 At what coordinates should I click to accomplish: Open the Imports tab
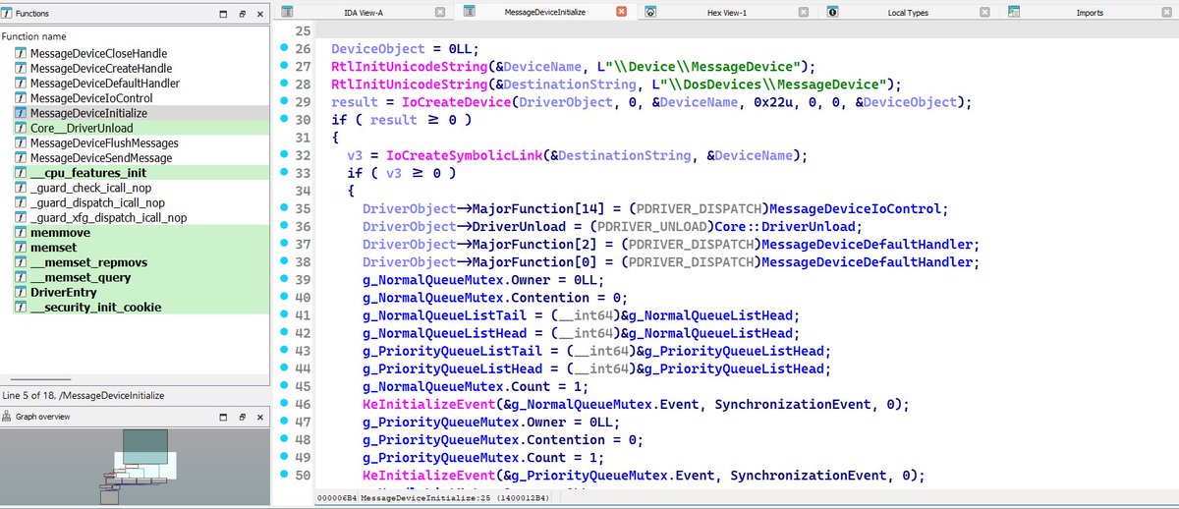tap(1089, 12)
